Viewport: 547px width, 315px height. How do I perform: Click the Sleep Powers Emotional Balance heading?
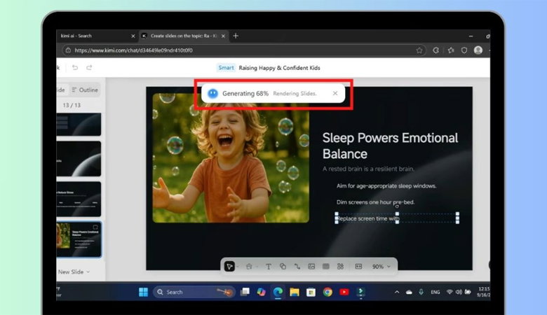pos(390,146)
